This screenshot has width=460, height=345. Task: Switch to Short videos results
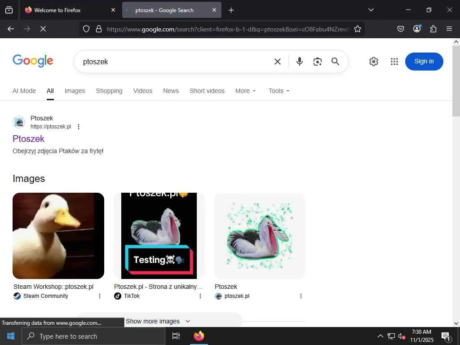[207, 91]
